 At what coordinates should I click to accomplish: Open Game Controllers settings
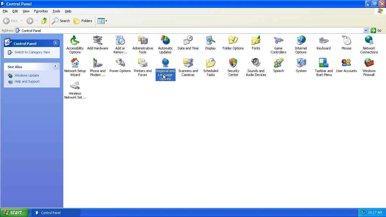[278, 45]
